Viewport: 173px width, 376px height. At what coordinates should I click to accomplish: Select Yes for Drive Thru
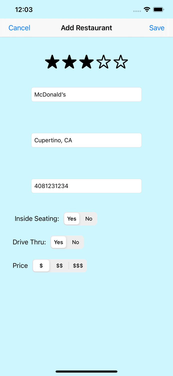pos(58,242)
